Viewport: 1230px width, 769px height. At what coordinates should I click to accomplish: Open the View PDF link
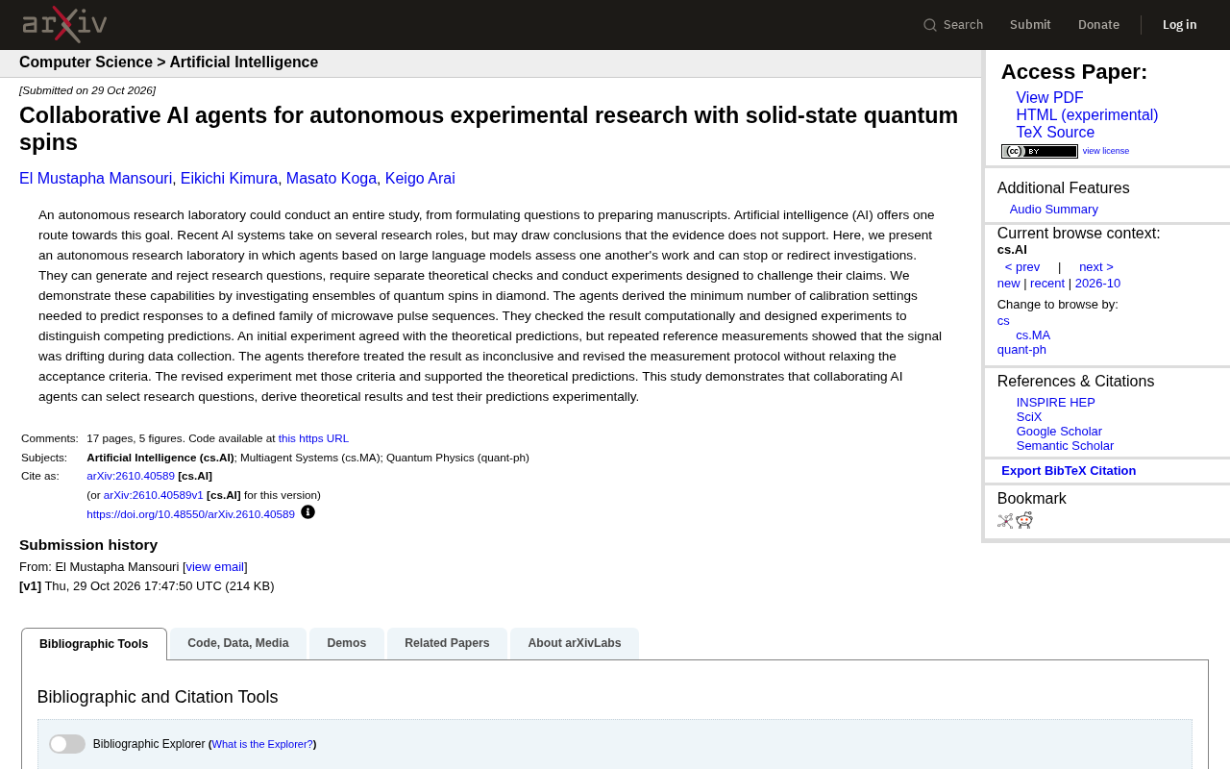click(x=1049, y=98)
